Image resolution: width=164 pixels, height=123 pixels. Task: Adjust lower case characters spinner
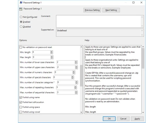point(76,62)
